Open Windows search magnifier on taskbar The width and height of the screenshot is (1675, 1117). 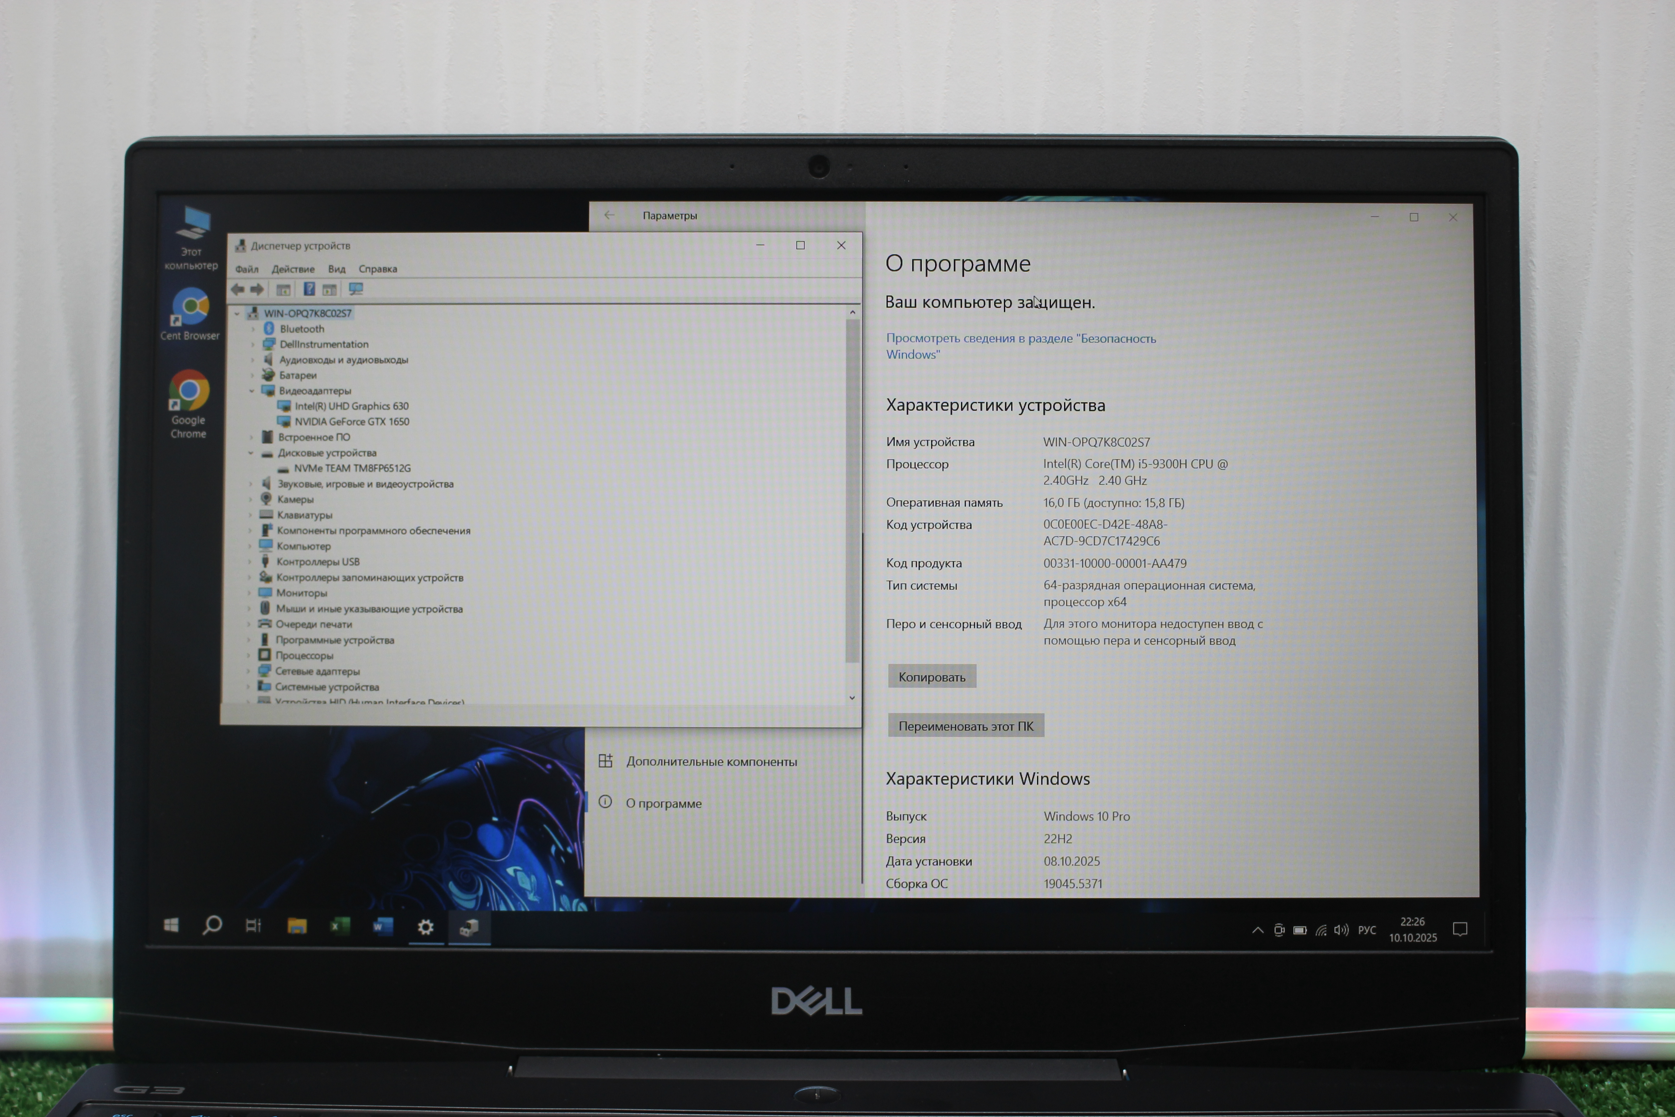(212, 925)
